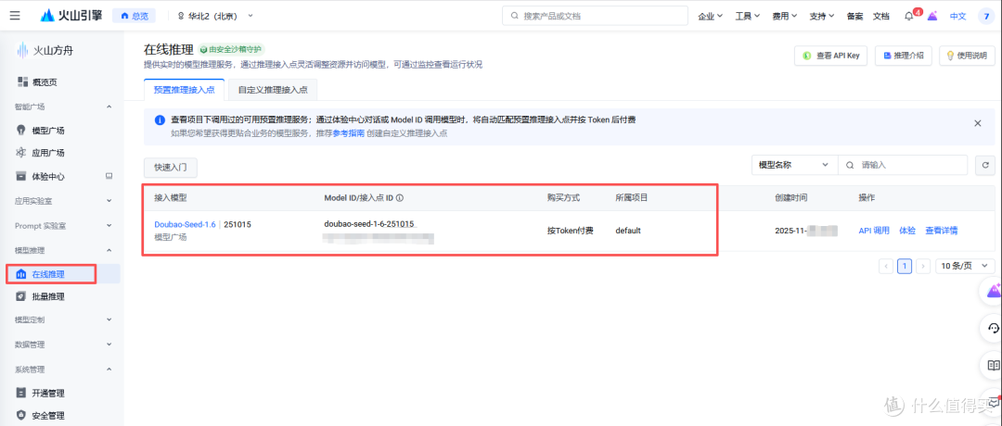The width and height of the screenshot is (1002, 426).
Task: Click the API 调用 action link
Action: tap(874, 231)
